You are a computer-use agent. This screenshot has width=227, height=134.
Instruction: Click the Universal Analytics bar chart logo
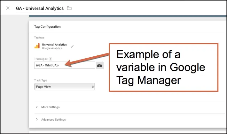tap(37, 46)
